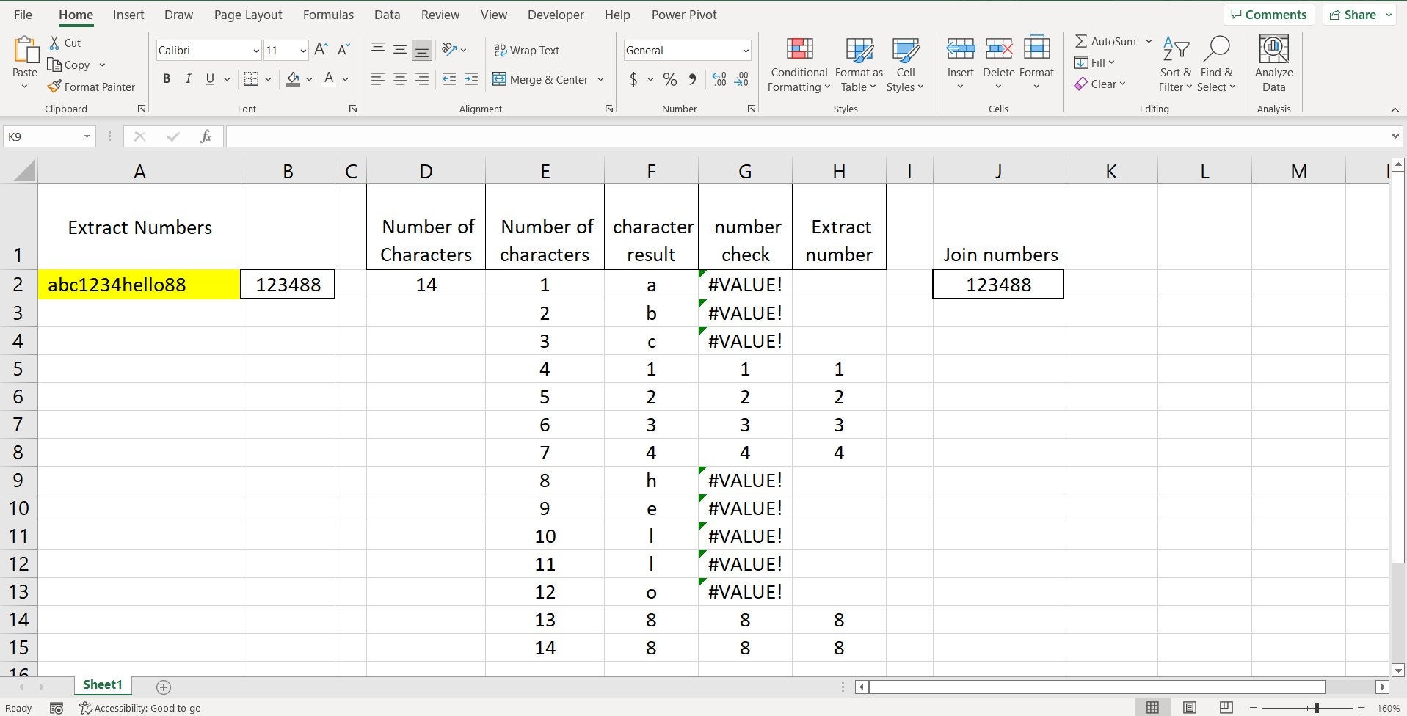This screenshot has width=1407, height=716.
Task: Collapse the ribbon with the chevron
Action: coord(1395,110)
